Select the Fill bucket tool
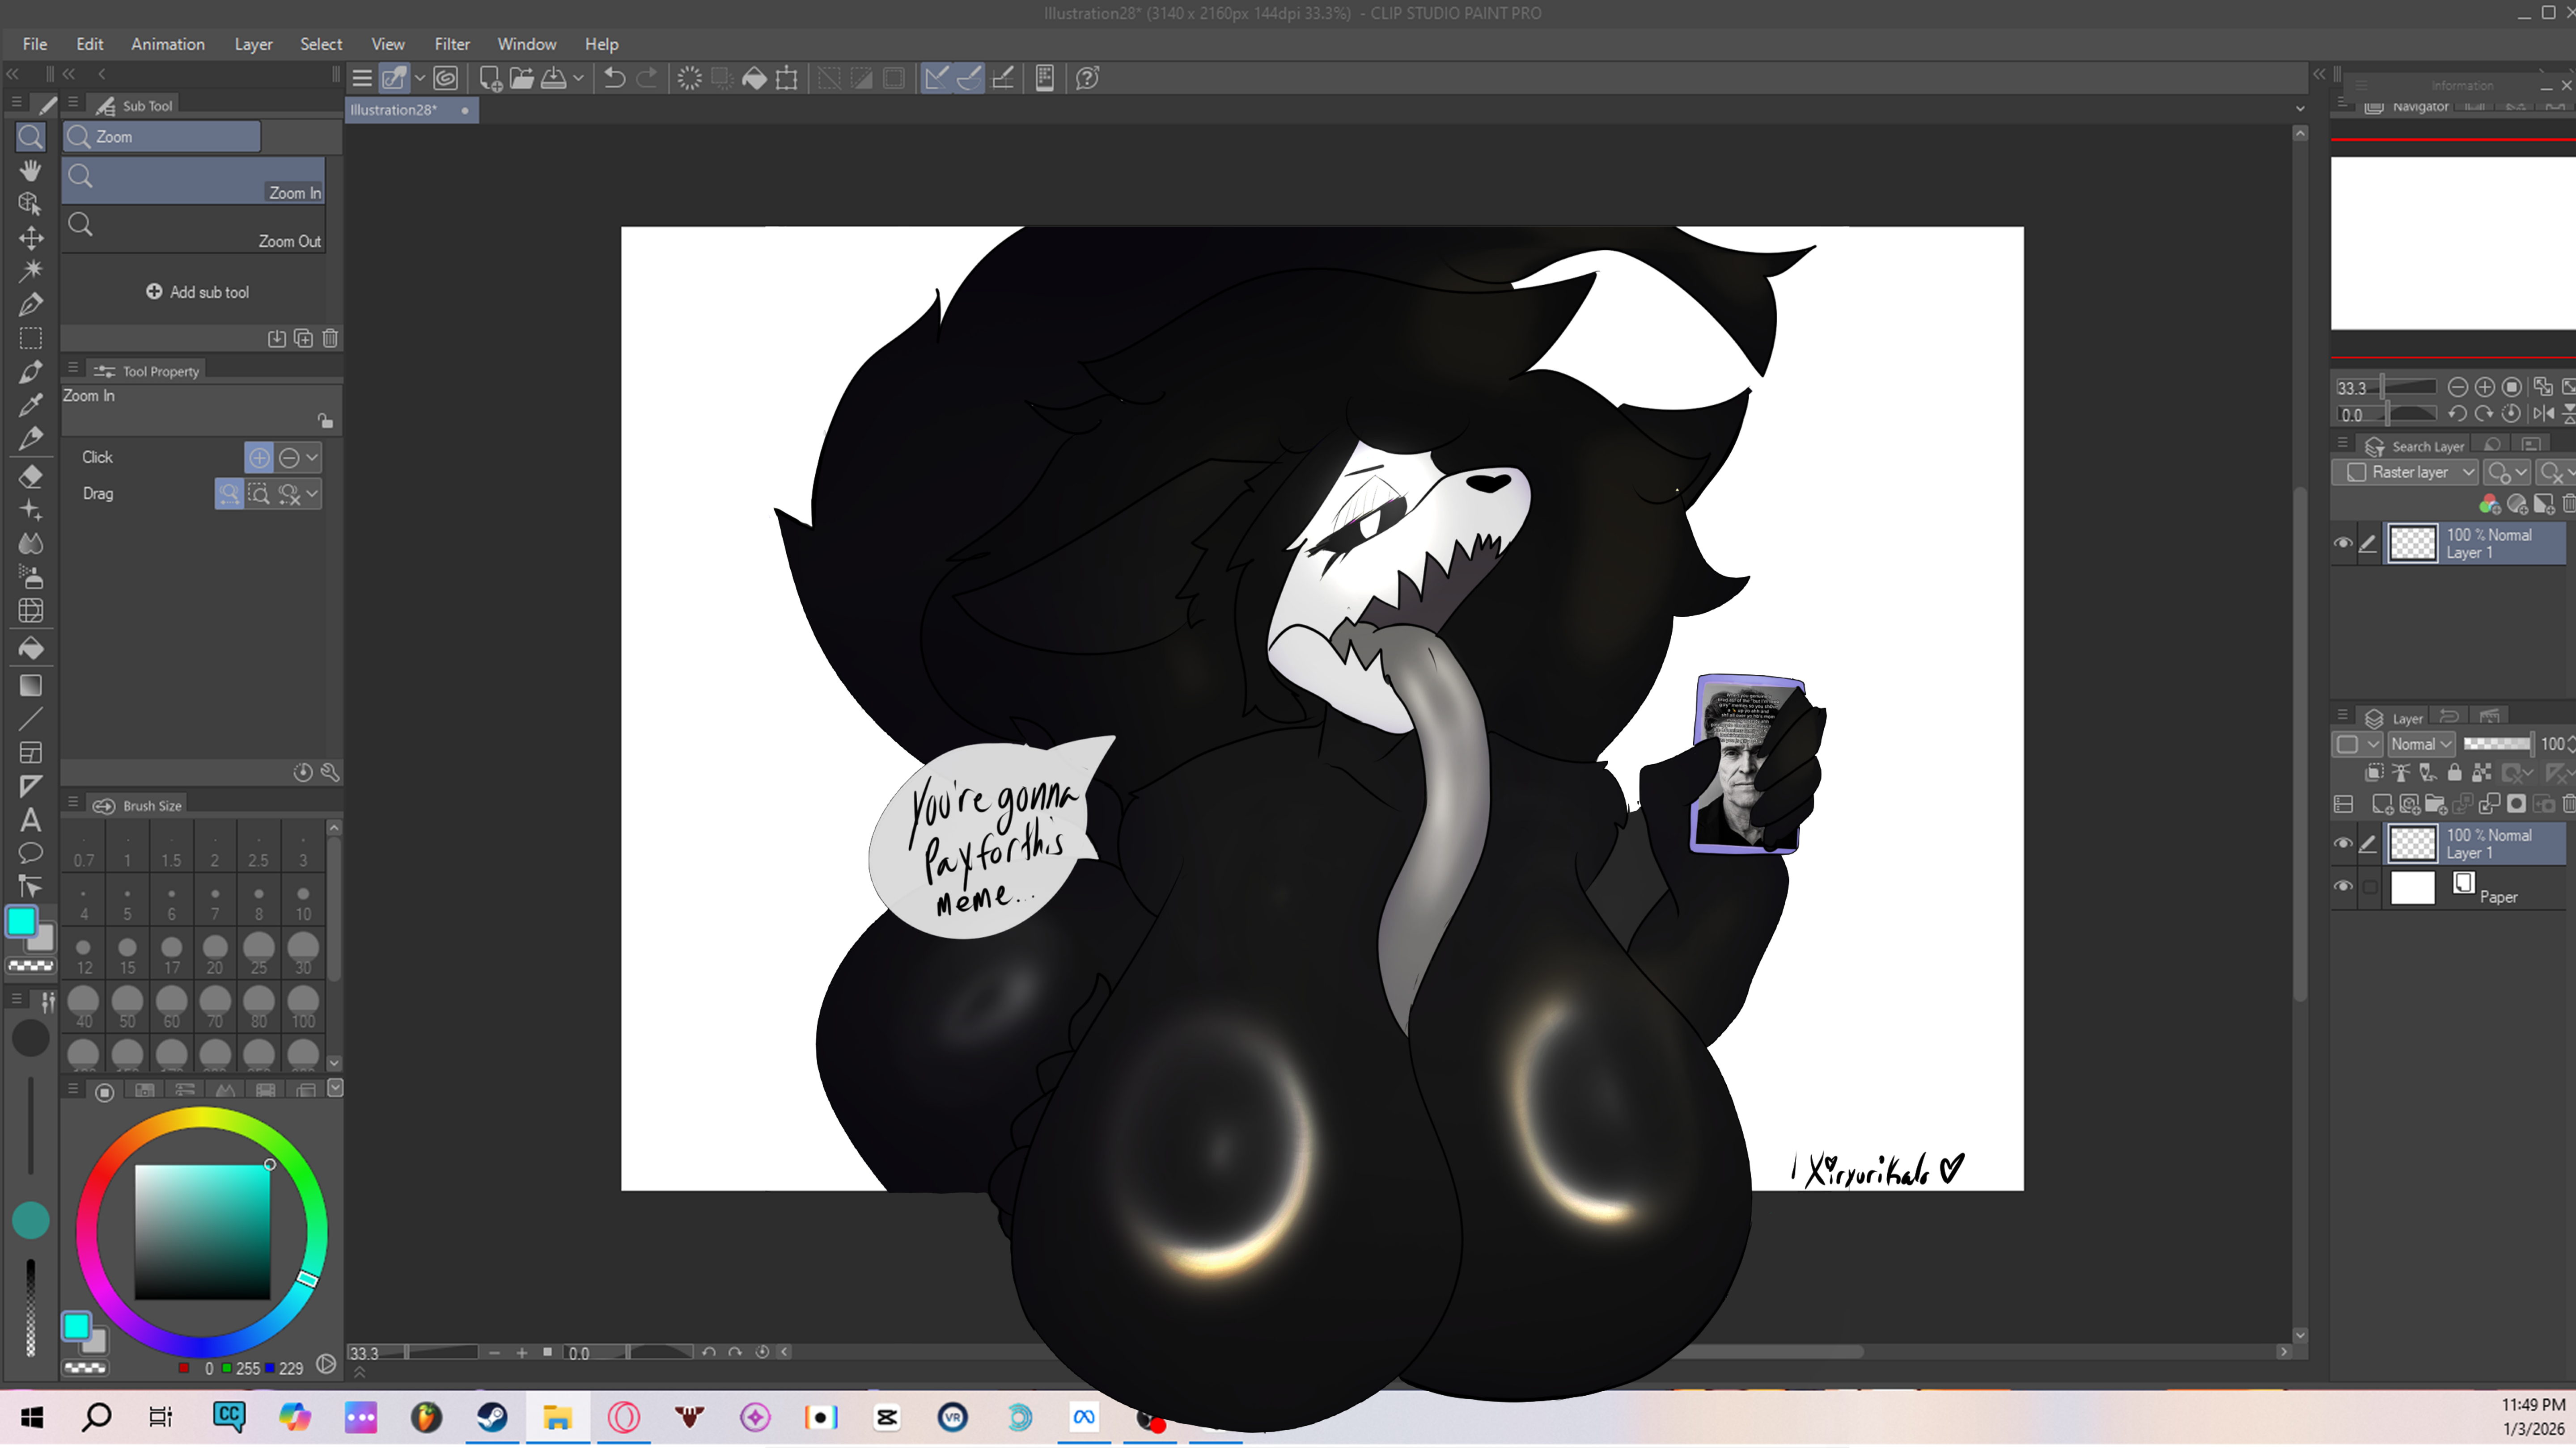 tap(30, 648)
